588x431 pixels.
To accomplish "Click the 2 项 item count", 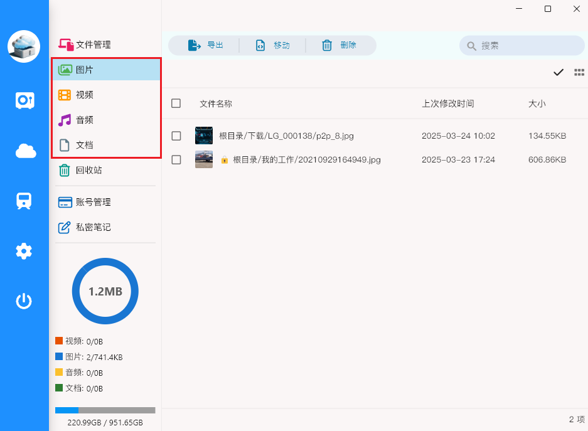I will (577, 419).
